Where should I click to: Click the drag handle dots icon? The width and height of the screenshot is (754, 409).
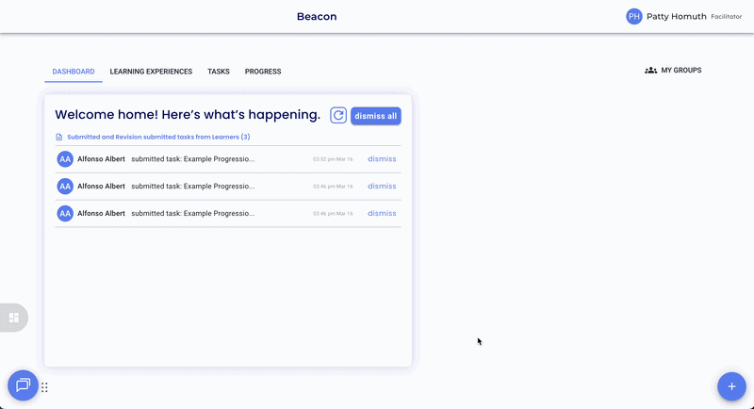(44, 387)
